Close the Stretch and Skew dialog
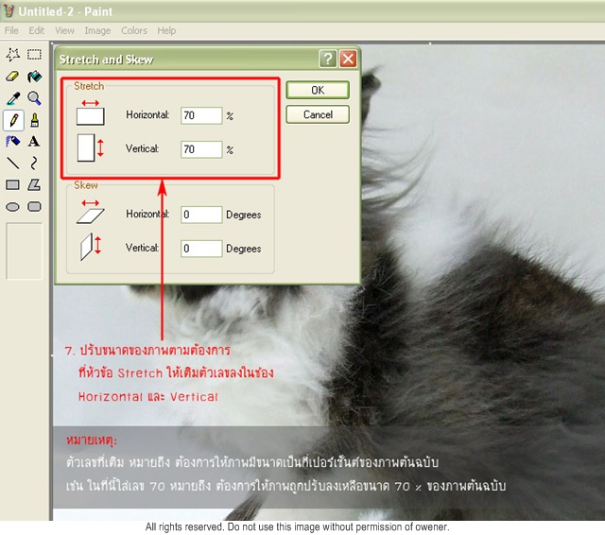The height and width of the screenshot is (535, 605). click(x=348, y=59)
